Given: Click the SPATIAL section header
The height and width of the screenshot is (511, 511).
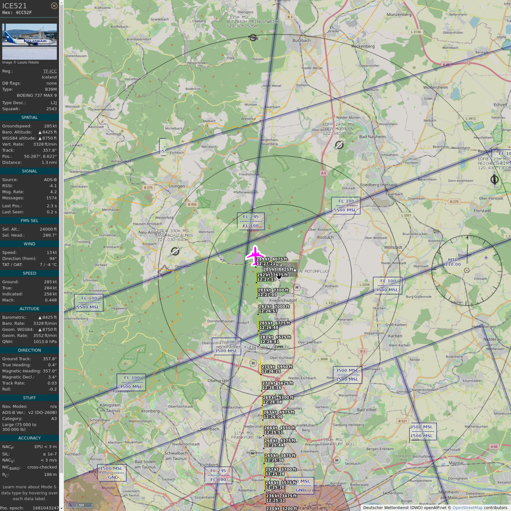Looking at the screenshot, I should 29,117.
